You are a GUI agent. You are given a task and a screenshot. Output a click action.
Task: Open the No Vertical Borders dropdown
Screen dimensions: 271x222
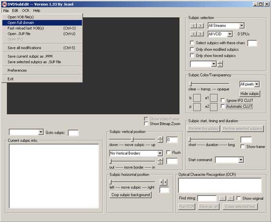160,153
